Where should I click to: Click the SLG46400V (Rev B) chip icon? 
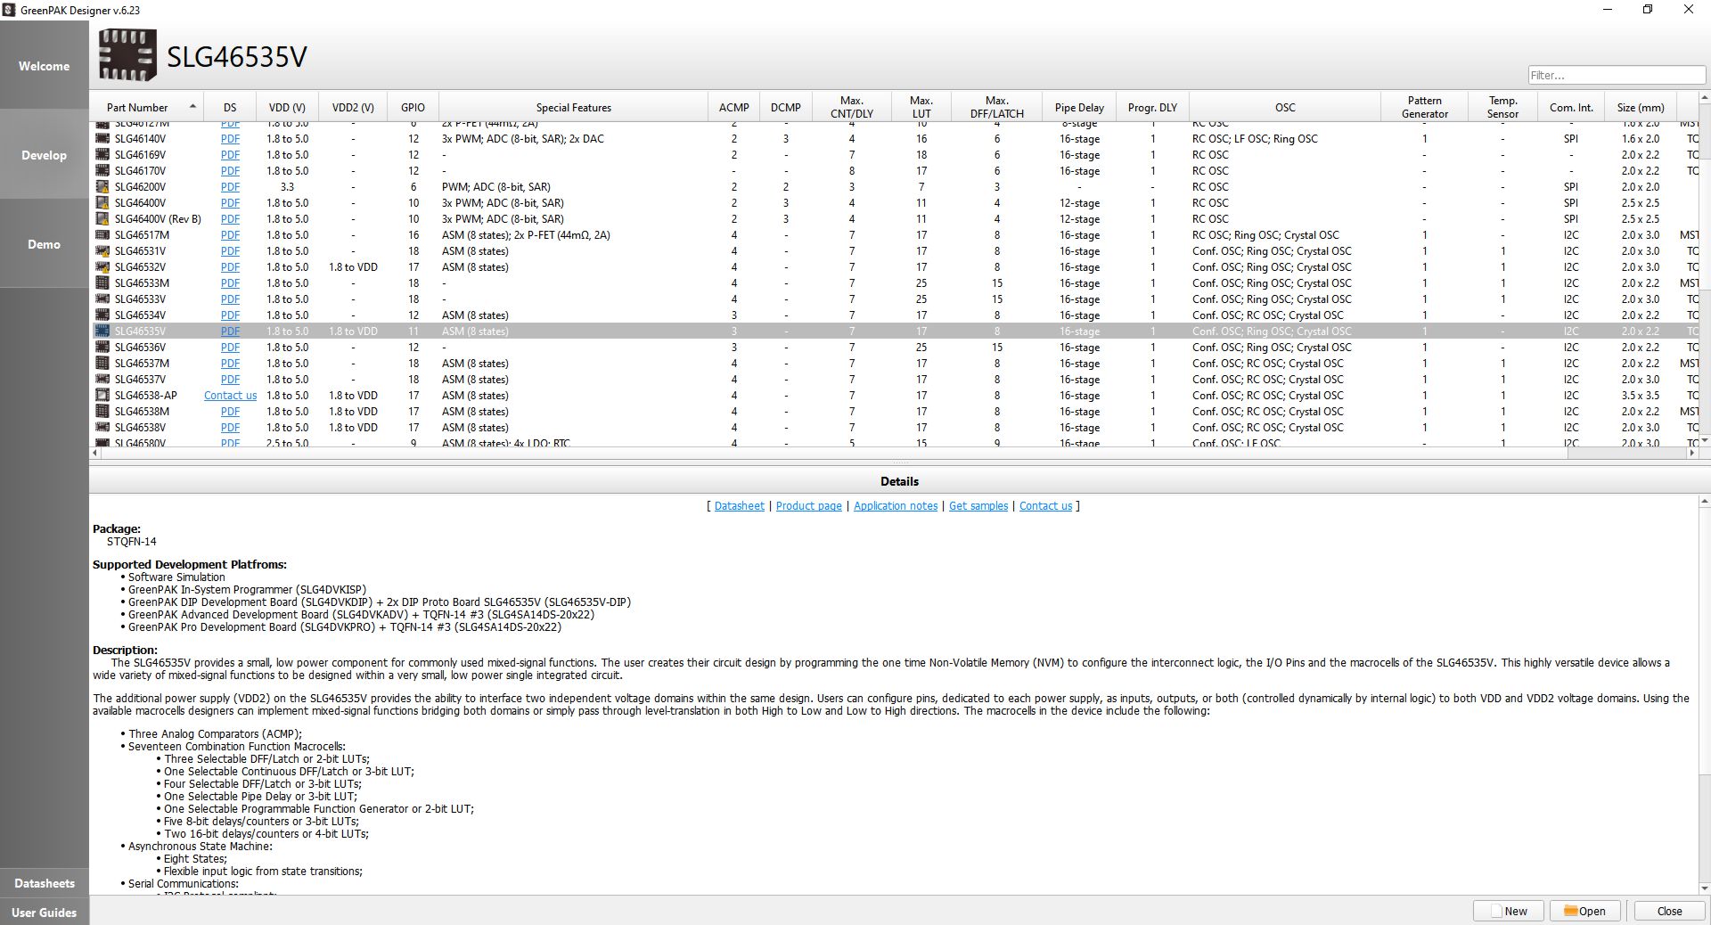[x=102, y=219]
